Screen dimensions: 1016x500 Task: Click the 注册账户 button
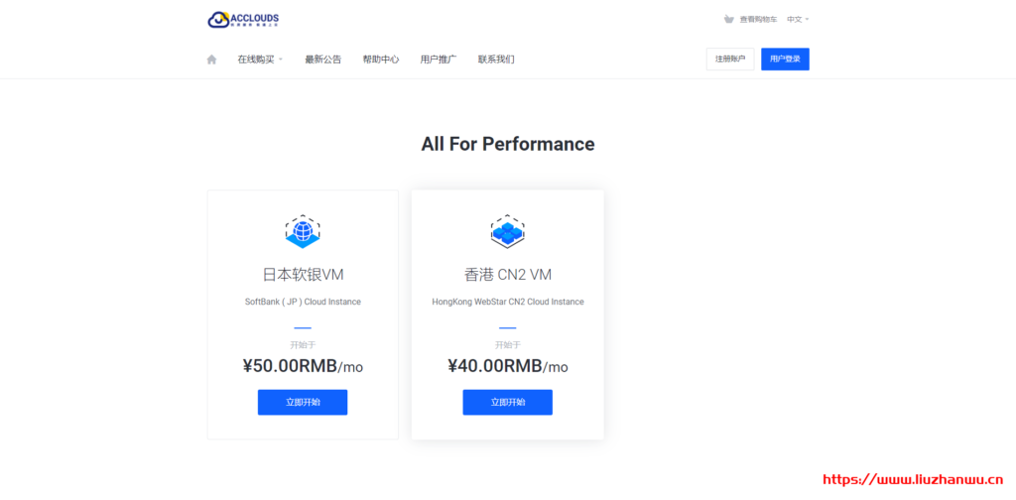click(x=730, y=60)
